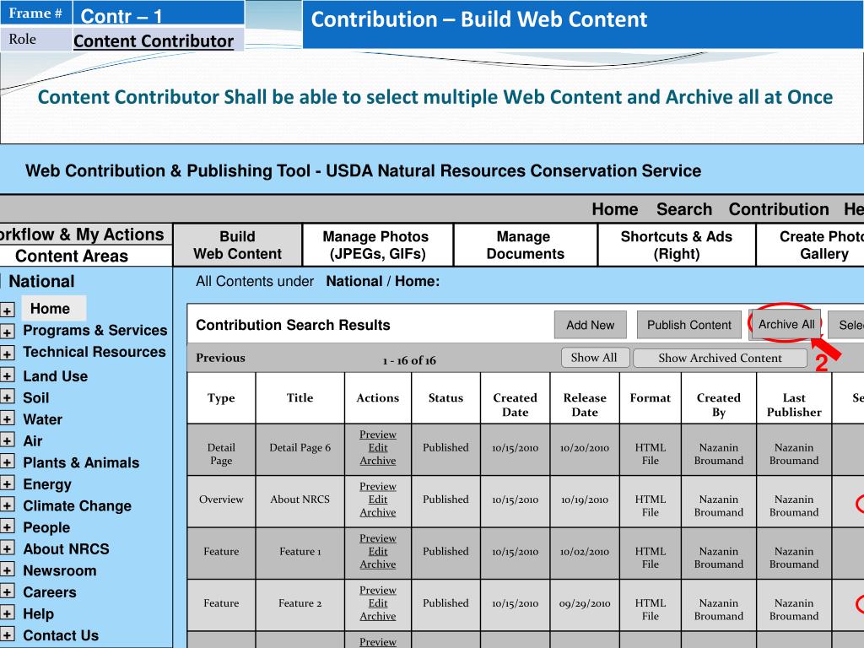Expand the Air plus icon
This screenshot has width=864, height=648.
[x=7, y=440]
